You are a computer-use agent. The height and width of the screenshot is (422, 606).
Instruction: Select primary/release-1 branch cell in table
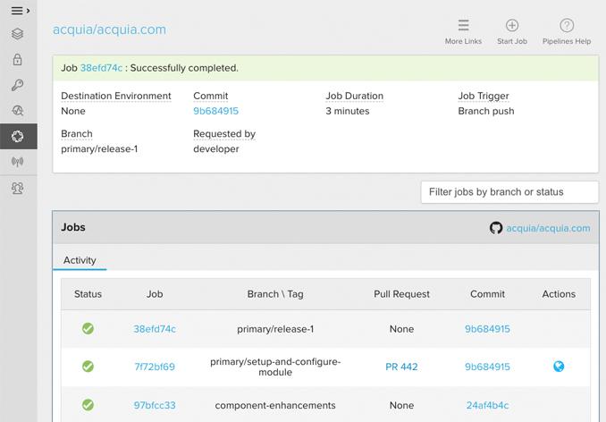pyautogui.click(x=275, y=329)
